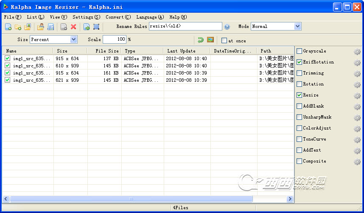Open the Convert menu
Screen dimensions: 364x213
(118, 17)
